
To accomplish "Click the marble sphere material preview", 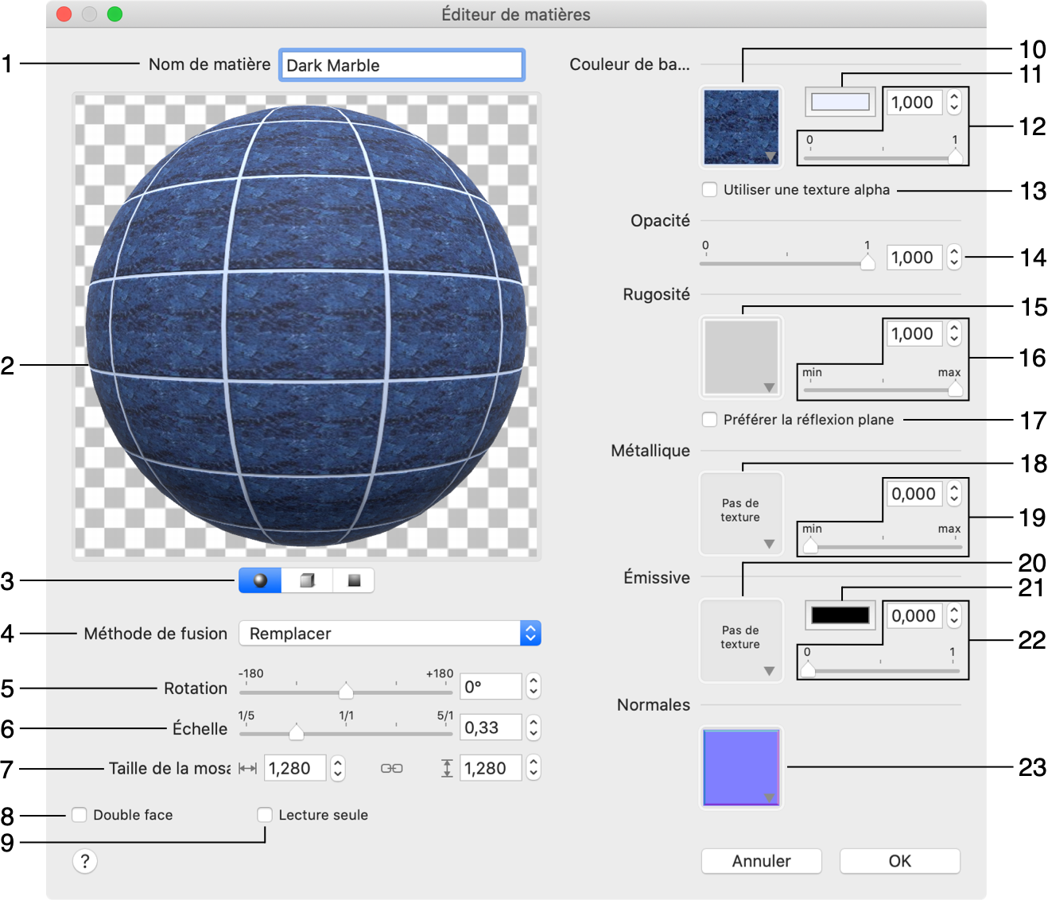I will coord(306,326).
